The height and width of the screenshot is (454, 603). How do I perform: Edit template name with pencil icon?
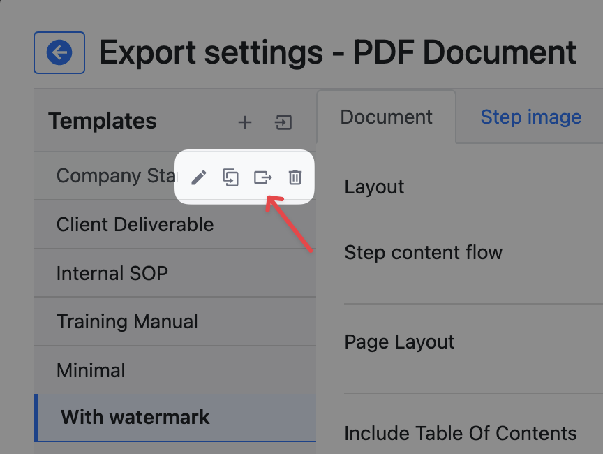pos(199,177)
